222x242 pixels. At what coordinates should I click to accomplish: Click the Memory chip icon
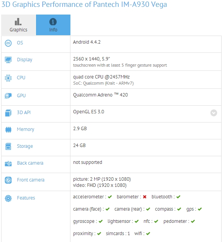pos(8,130)
